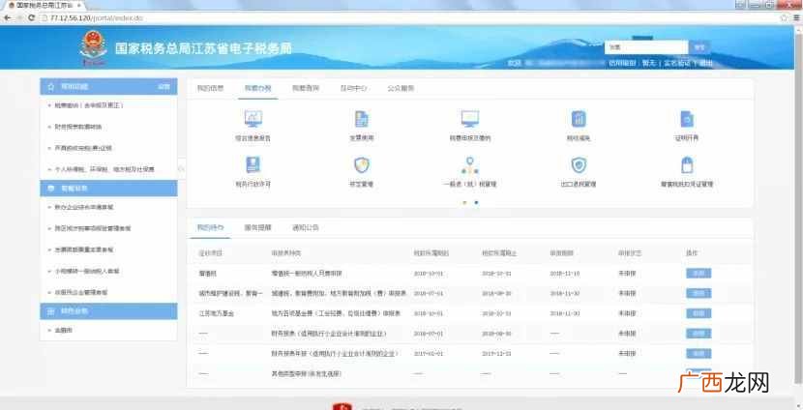Select the 我要办税 tab
Screen dimensions: 803x410
click(258, 88)
